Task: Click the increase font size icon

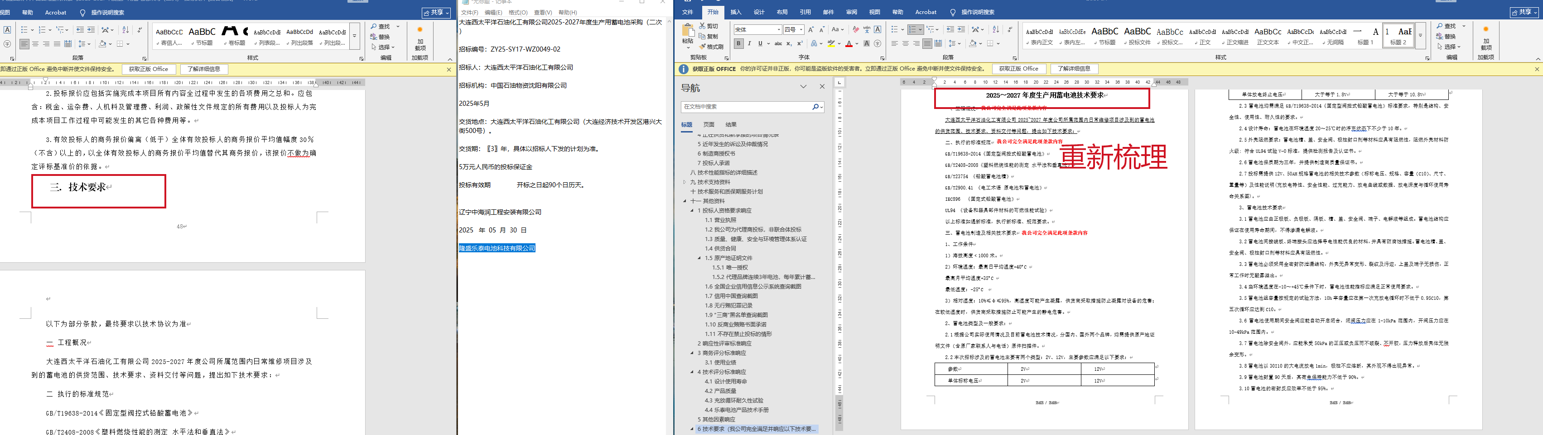Action: [811, 29]
